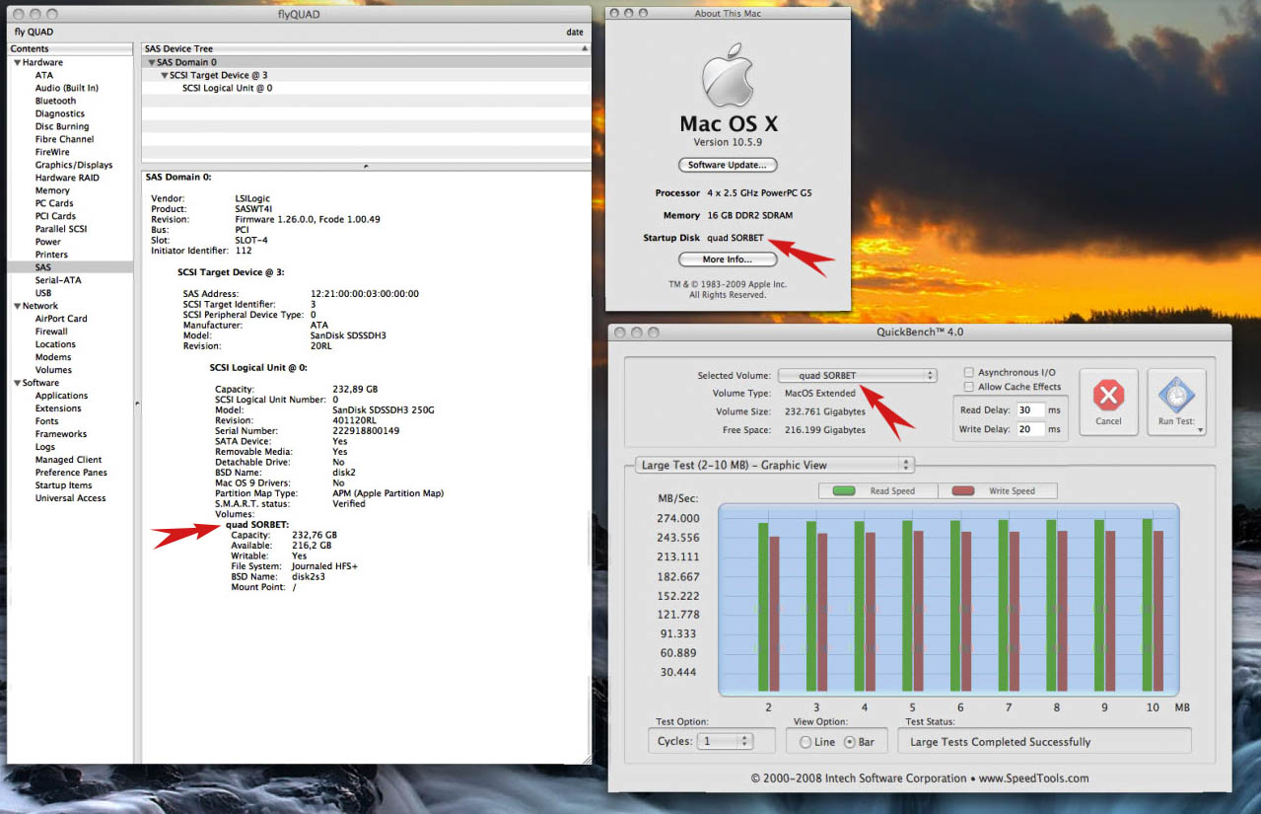
Task: Click the Run Test stopwatch icon
Action: pos(1176,397)
